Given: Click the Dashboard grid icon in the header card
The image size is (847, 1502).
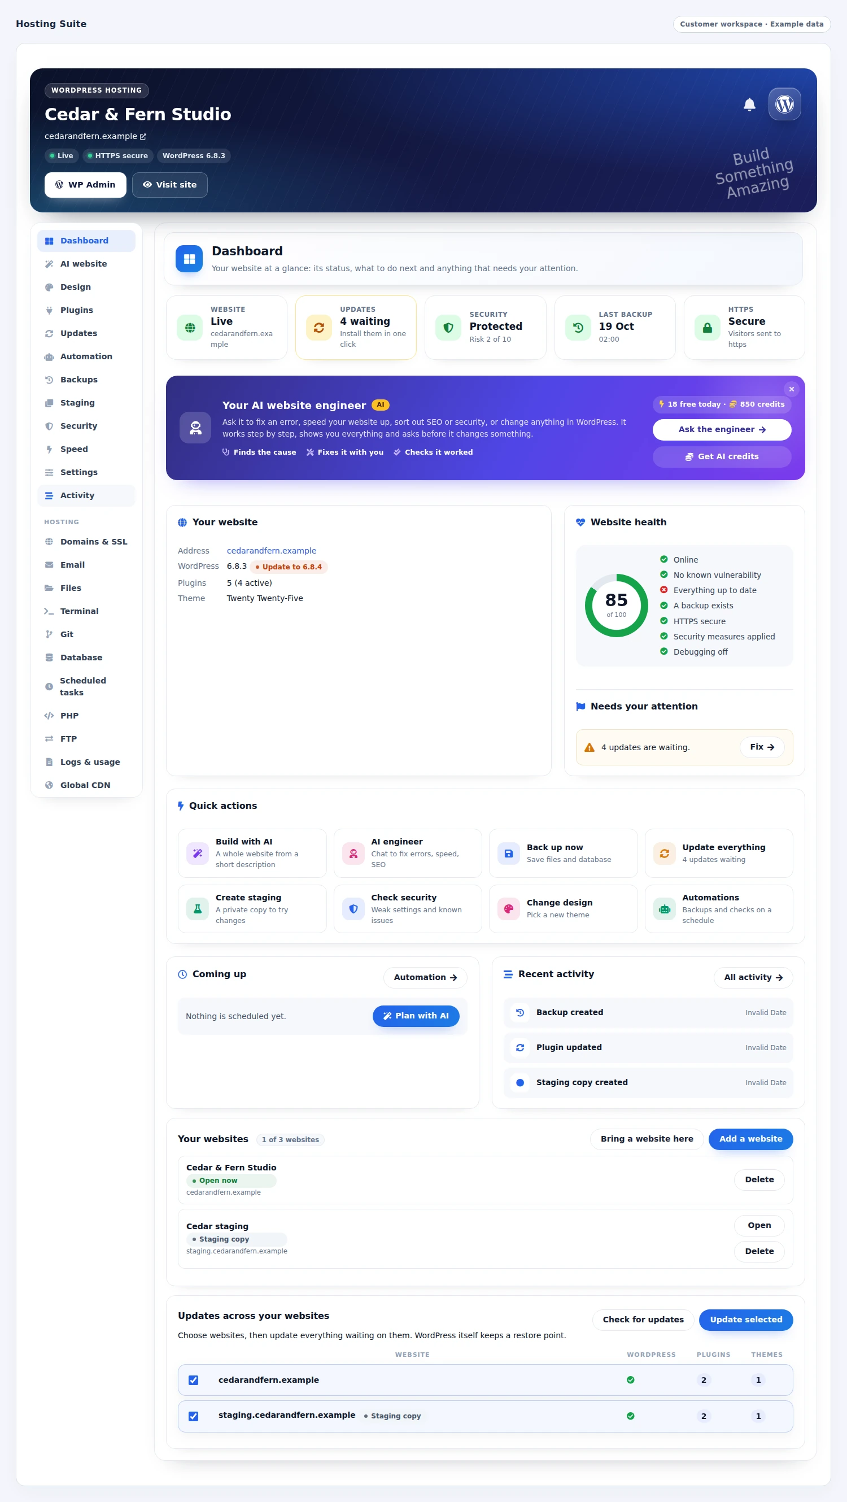Looking at the screenshot, I should 190,259.
